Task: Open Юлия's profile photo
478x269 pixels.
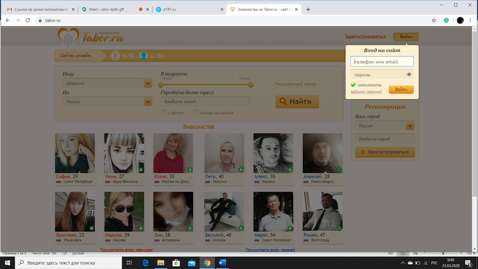Action: point(173,153)
